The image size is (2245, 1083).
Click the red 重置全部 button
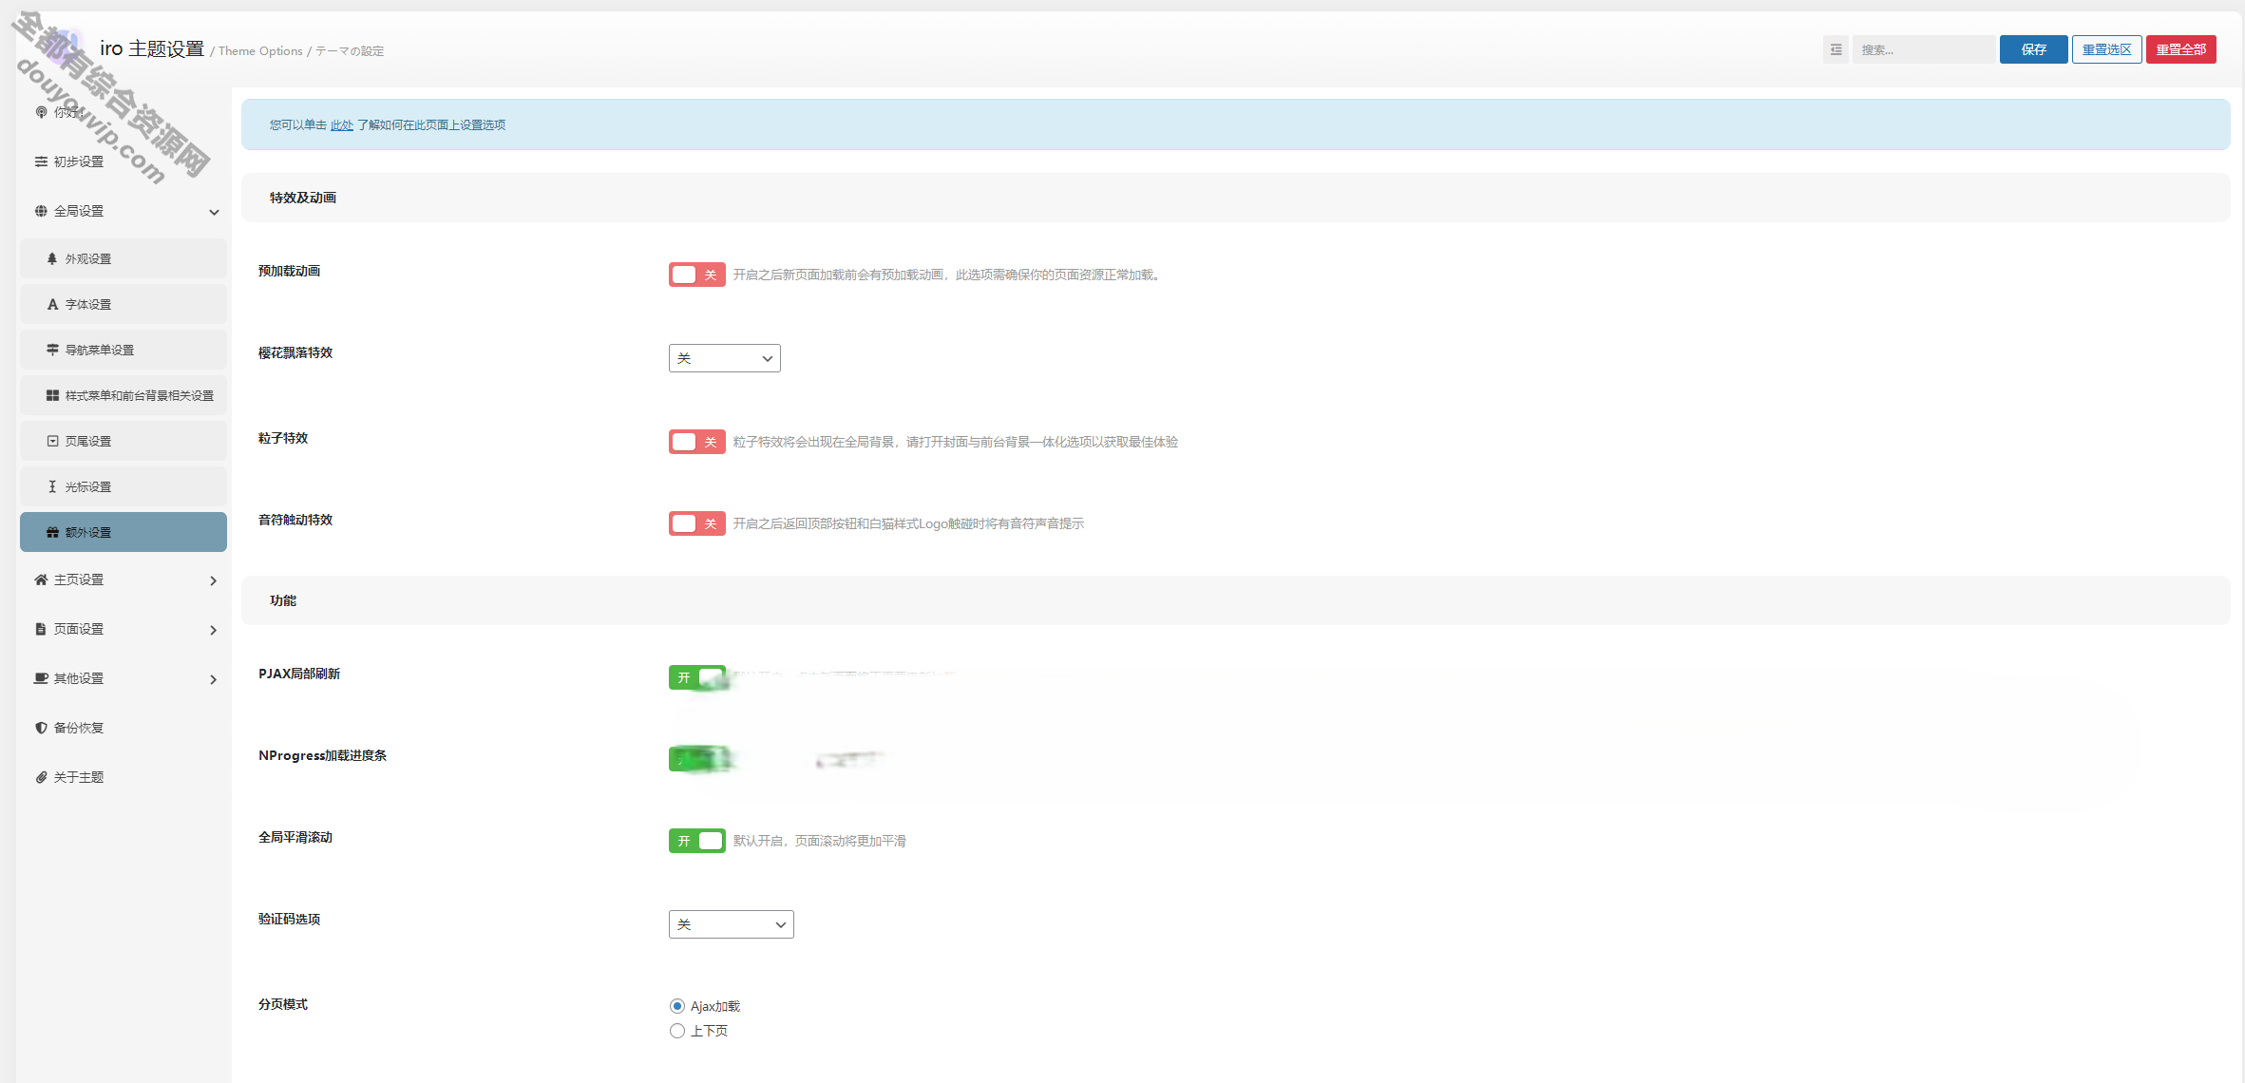(x=2181, y=49)
